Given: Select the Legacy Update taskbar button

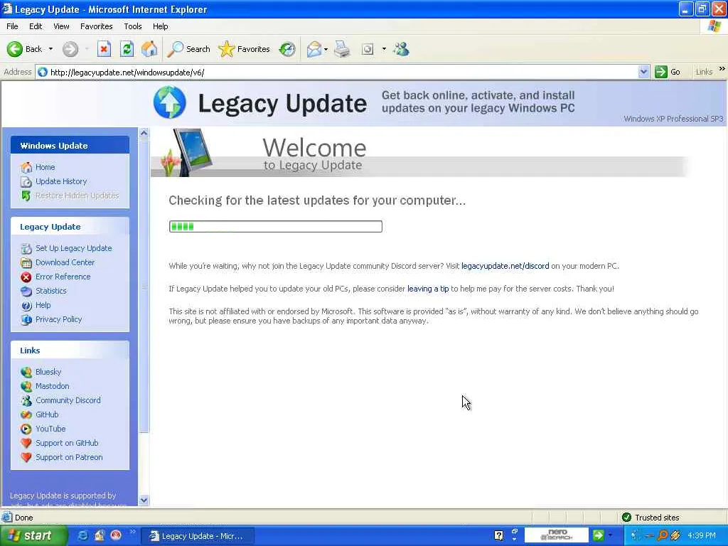Looking at the screenshot, I should click(x=198, y=536).
